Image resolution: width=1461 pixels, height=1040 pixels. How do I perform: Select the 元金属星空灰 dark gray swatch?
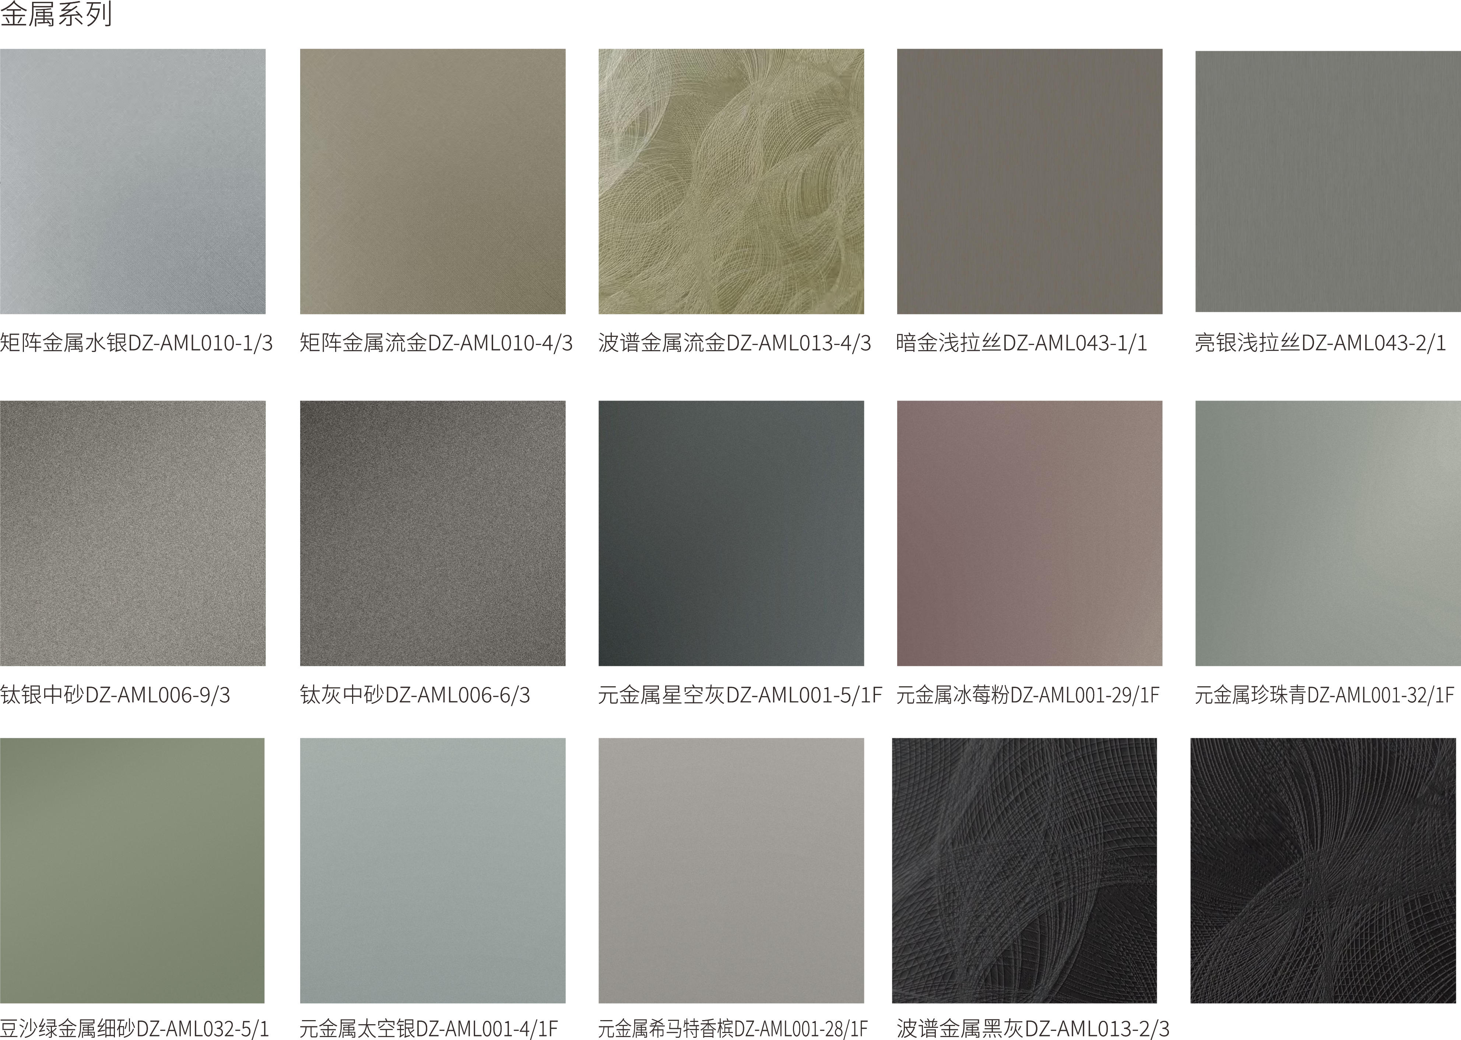(731, 533)
